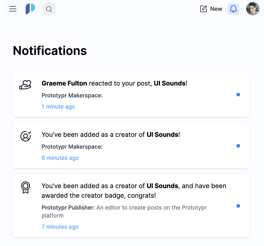Open the hamburger menu
Screen dimensions: 264x246
pyautogui.click(x=13, y=9)
